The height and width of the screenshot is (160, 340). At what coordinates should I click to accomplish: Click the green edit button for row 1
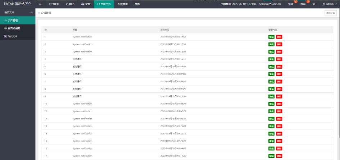(271, 37)
